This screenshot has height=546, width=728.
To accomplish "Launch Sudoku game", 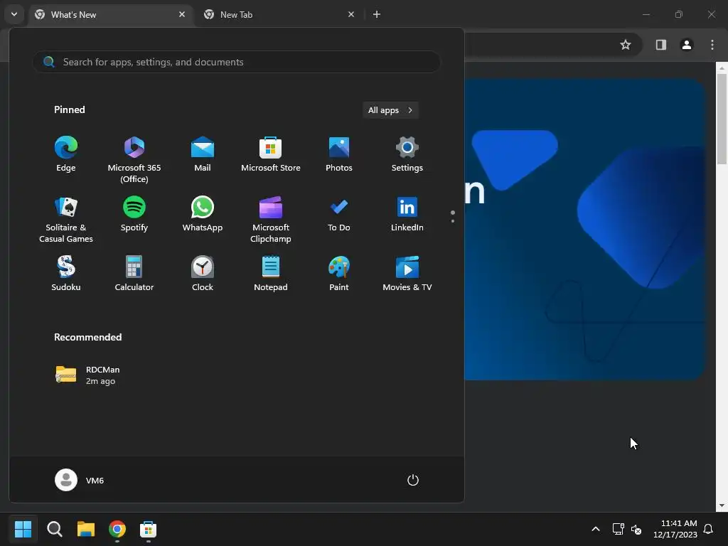I will click(x=66, y=274).
